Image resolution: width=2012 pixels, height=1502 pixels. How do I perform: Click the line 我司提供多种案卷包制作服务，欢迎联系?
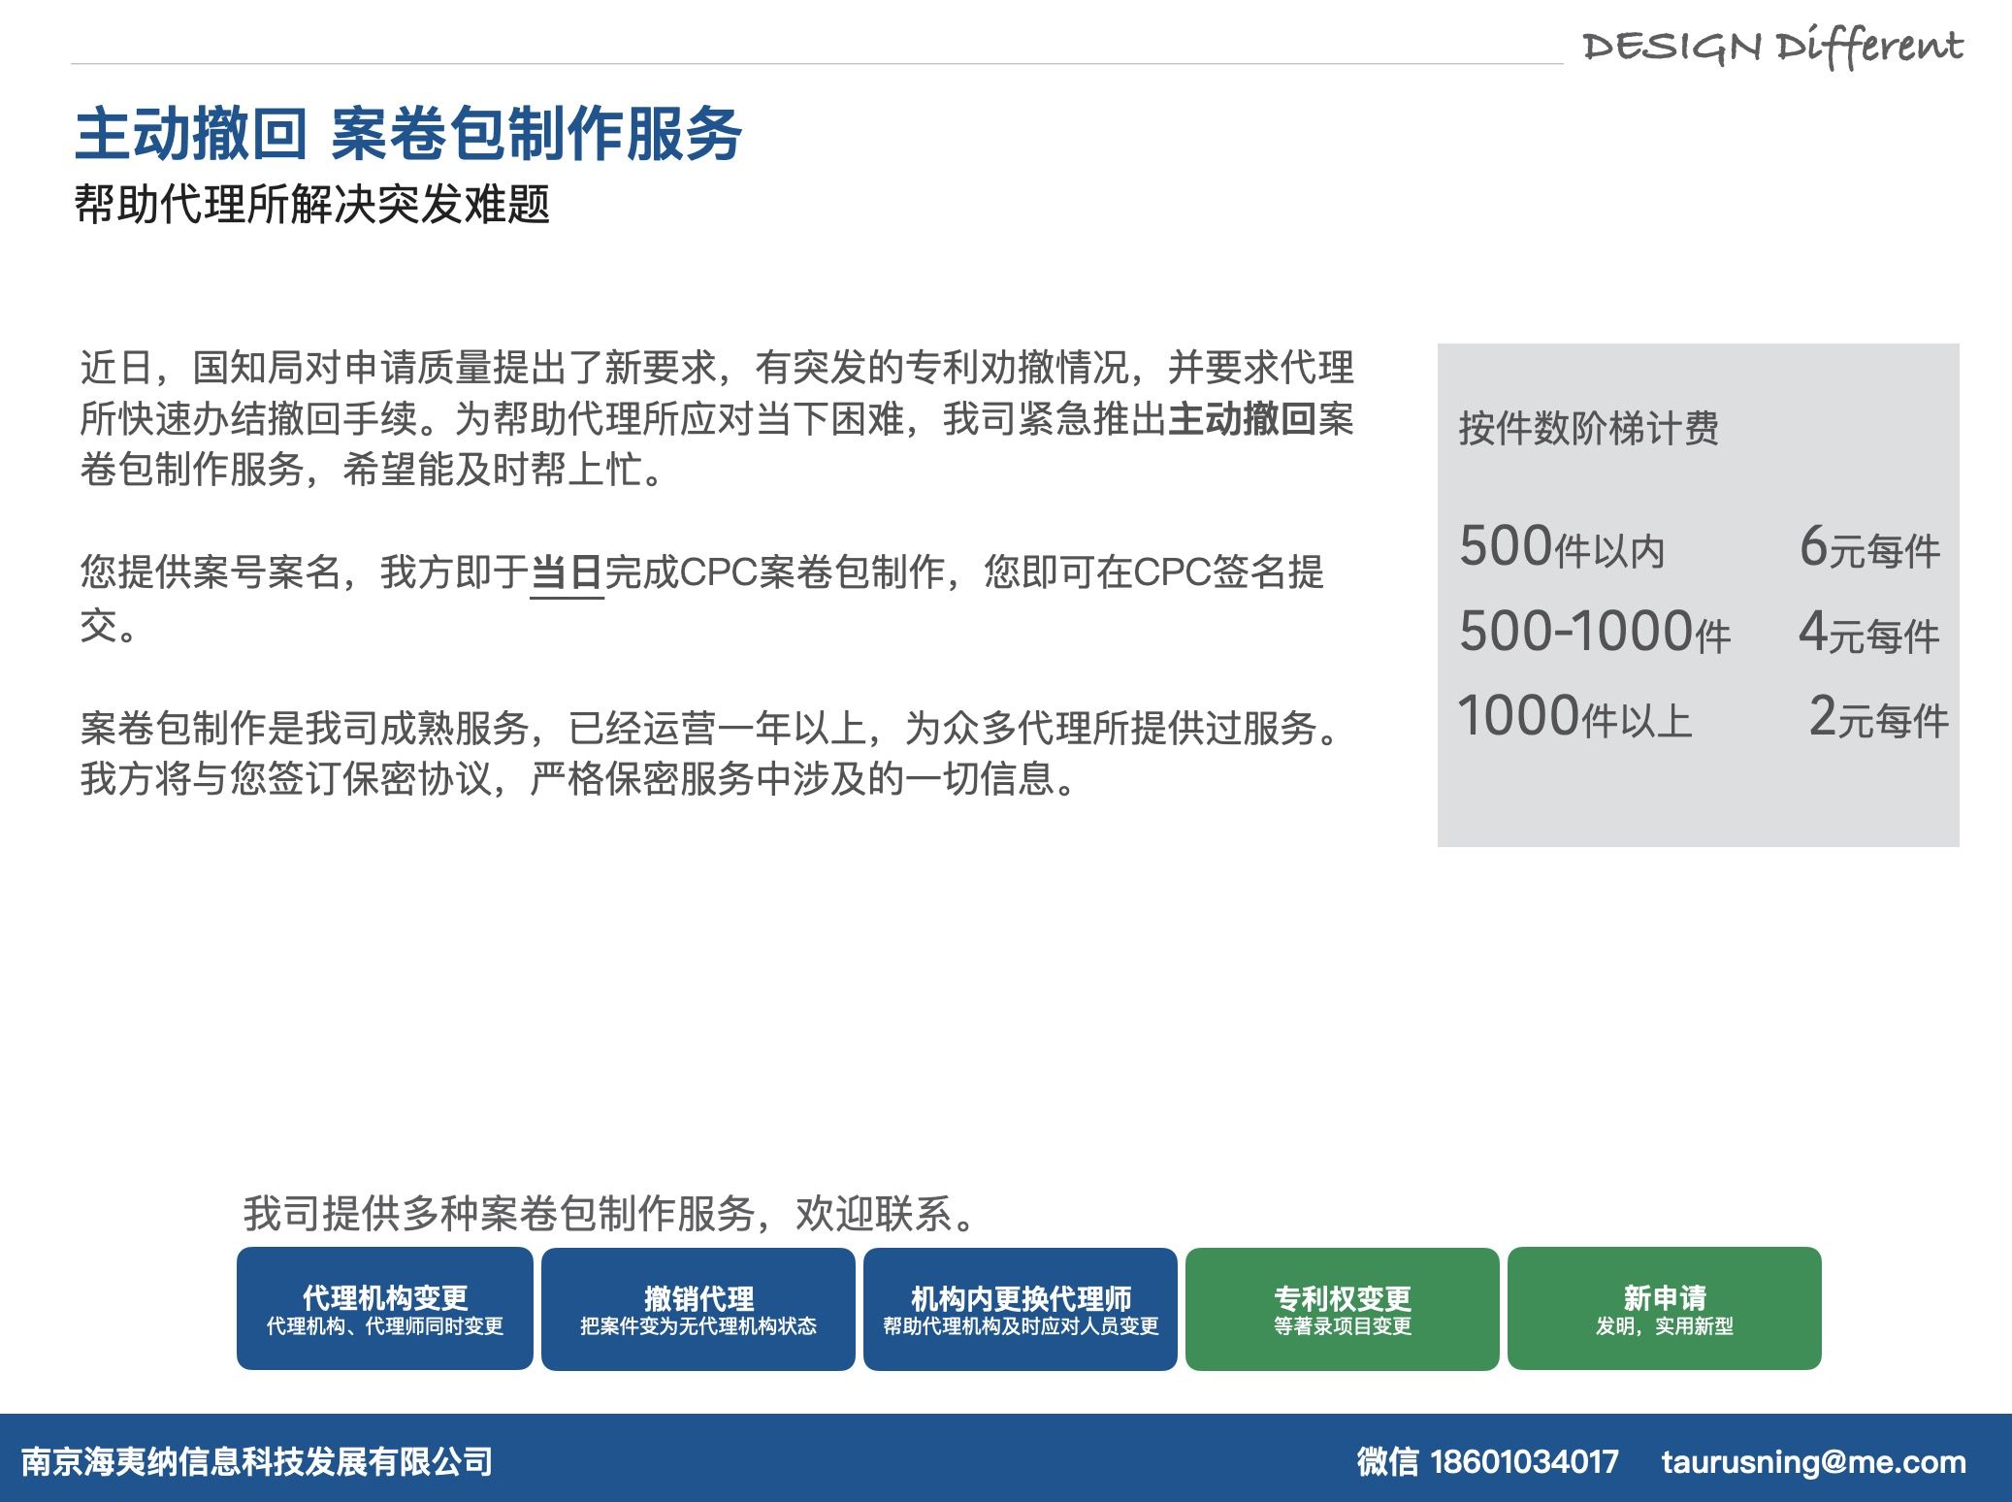(608, 1213)
